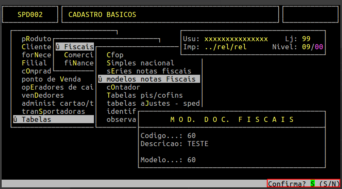Choose Cfop in the fiscal tables list
Image resolution: width=342 pixels, height=189 pixels.
tap(115, 55)
